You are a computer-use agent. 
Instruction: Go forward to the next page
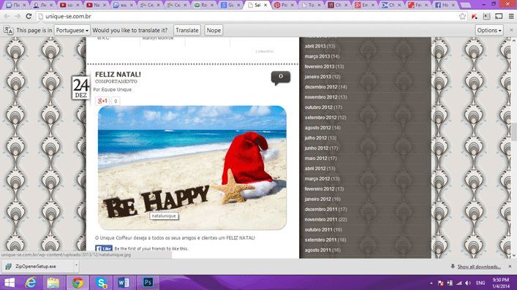pos(18,16)
